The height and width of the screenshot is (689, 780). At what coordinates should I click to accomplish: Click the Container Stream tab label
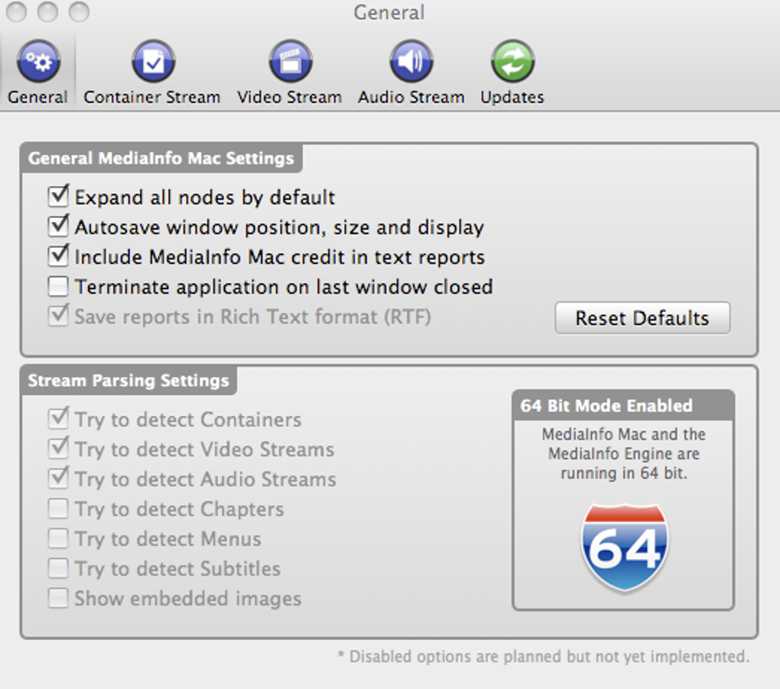tap(151, 97)
